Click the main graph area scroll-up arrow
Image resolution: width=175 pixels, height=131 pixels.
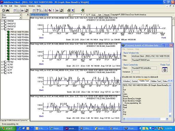point(173,18)
